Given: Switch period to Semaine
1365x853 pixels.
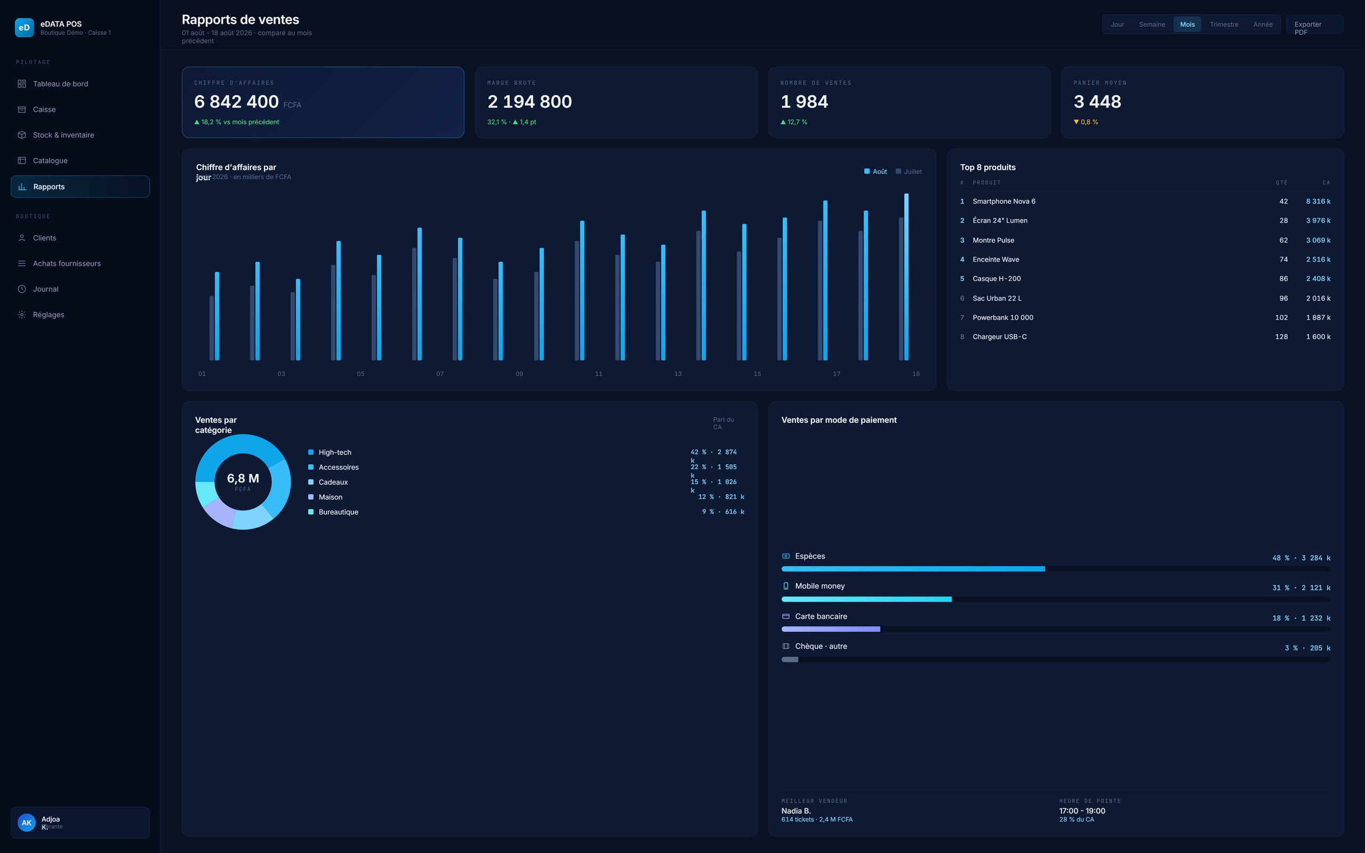Looking at the screenshot, I should pyautogui.click(x=1152, y=25).
